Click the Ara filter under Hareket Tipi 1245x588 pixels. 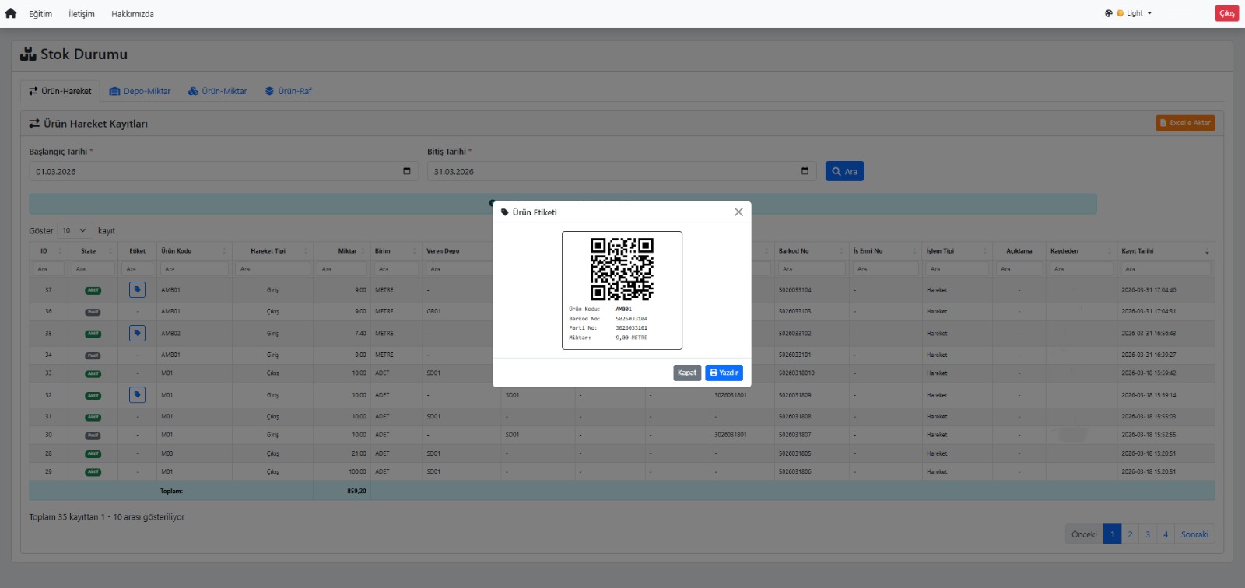coord(273,269)
